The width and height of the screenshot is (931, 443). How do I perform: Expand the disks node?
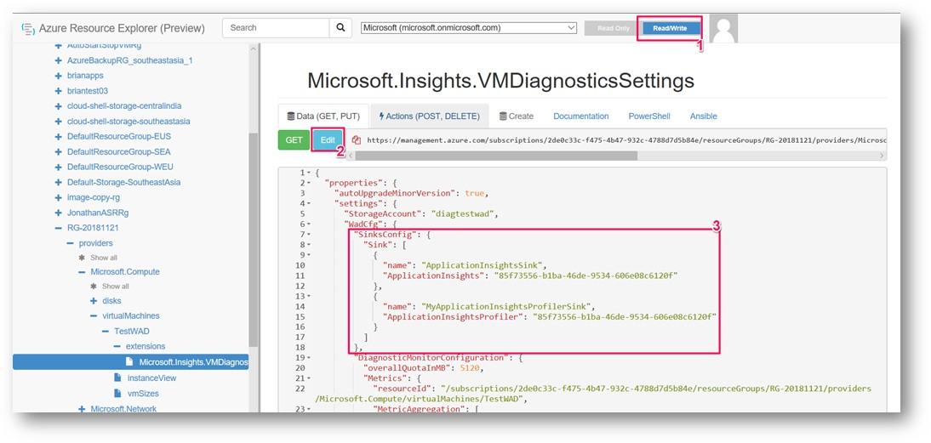pos(94,301)
